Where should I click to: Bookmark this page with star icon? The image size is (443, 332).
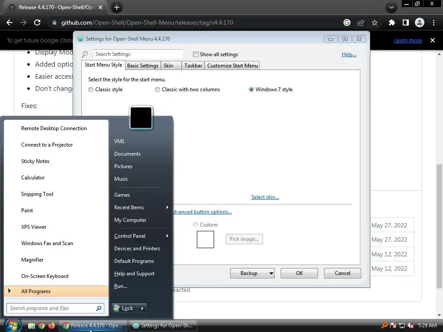pos(375,22)
